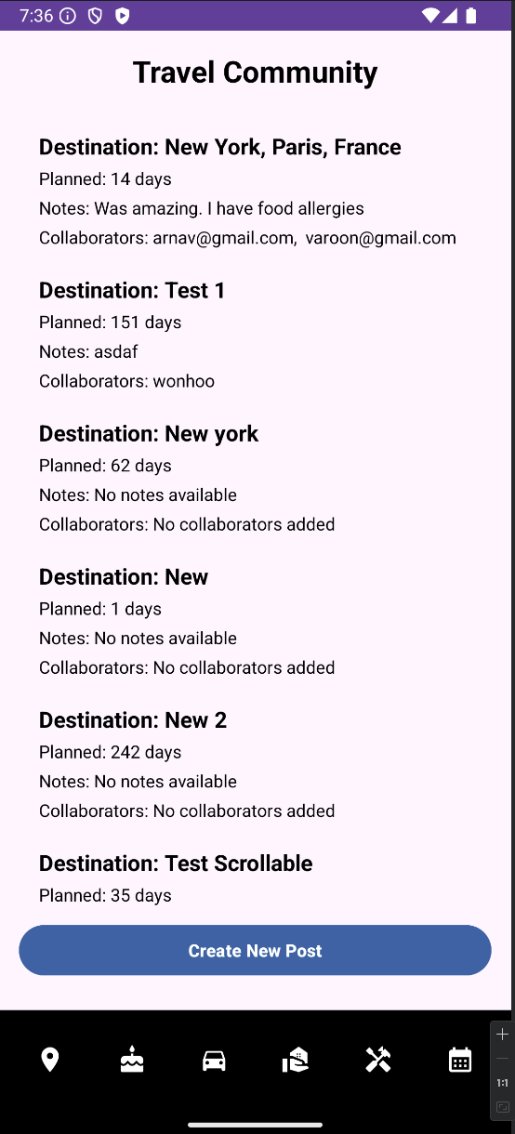Select the Destination: Test Scrollable entry
The height and width of the screenshot is (1134, 515).
(176, 863)
